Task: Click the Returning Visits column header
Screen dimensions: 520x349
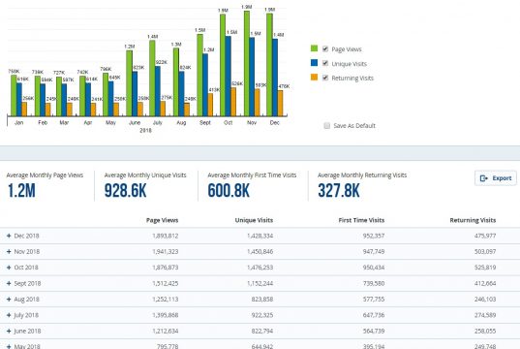Action: tap(473, 220)
